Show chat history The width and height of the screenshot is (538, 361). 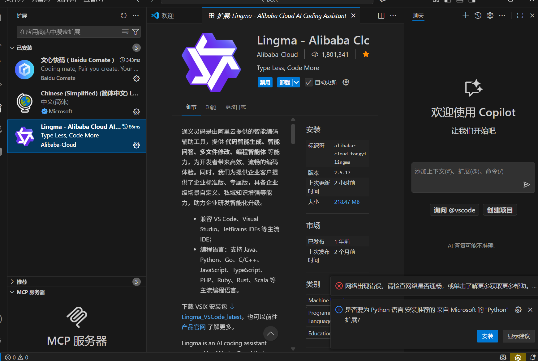pyautogui.click(x=478, y=15)
